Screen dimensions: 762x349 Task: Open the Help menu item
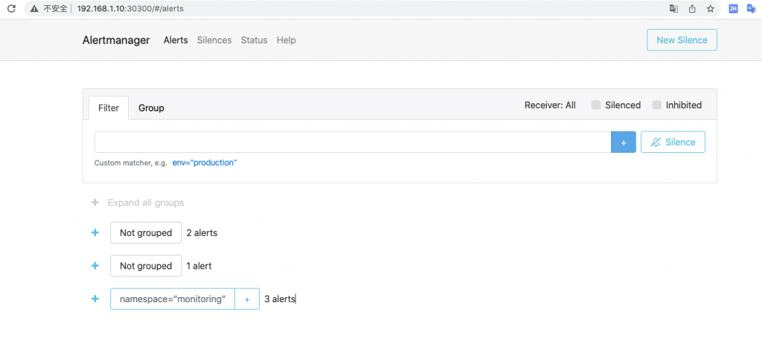pos(286,40)
